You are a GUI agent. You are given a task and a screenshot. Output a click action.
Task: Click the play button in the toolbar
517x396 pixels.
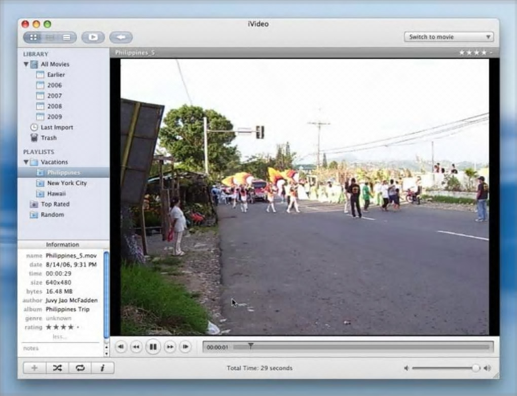pos(93,37)
